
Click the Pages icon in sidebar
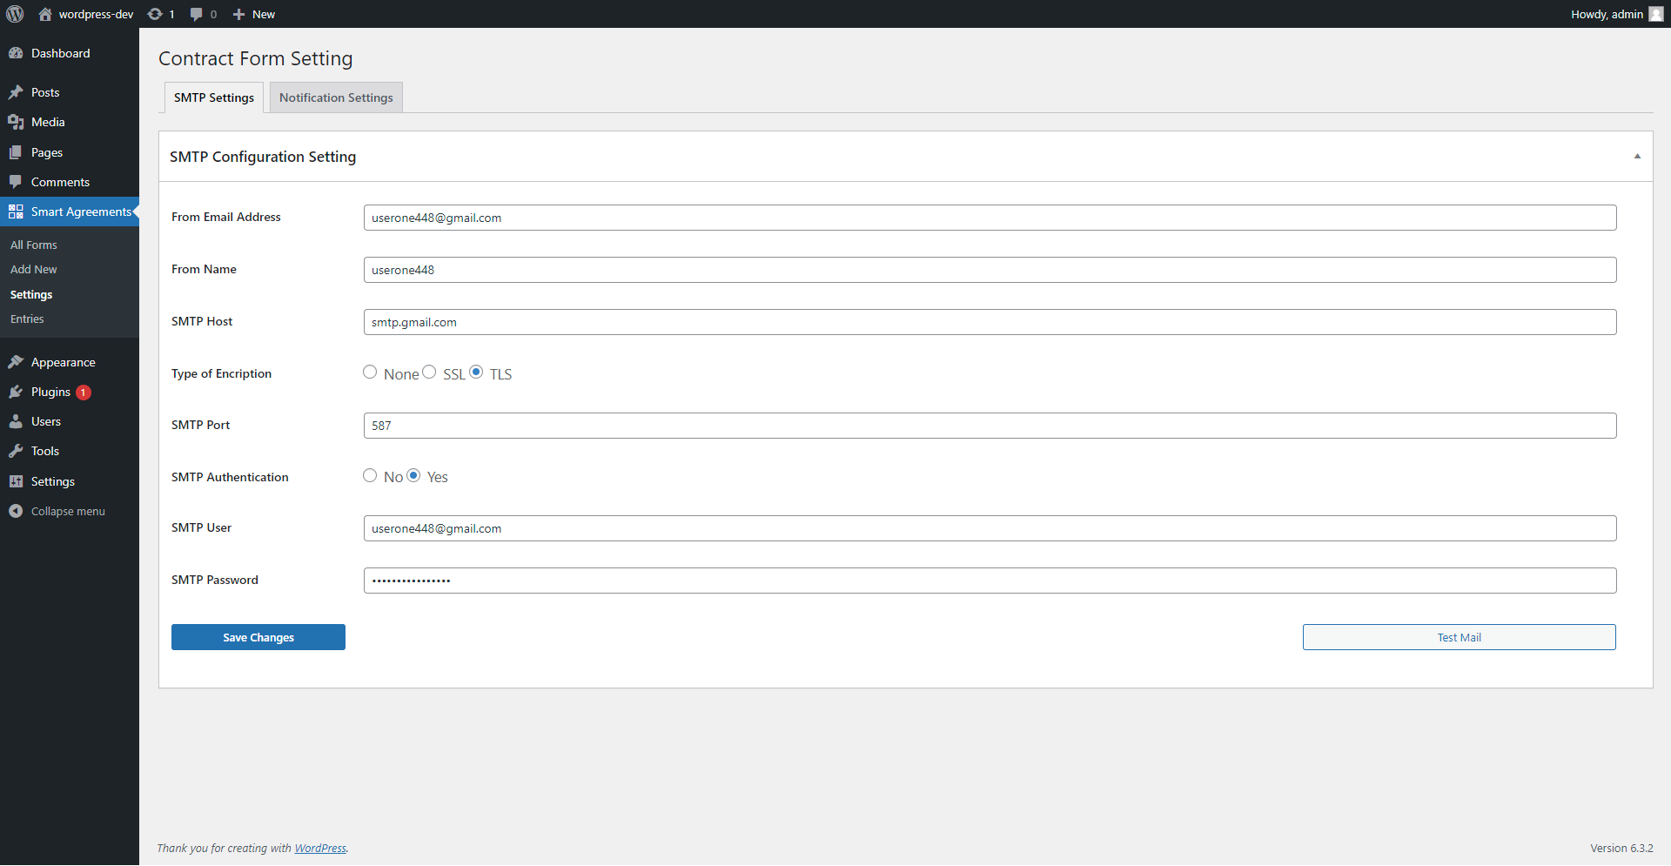tap(16, 152)
